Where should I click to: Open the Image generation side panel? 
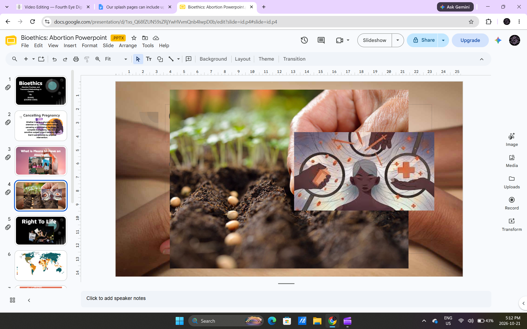pyautogui.click(x=512, y=140)
